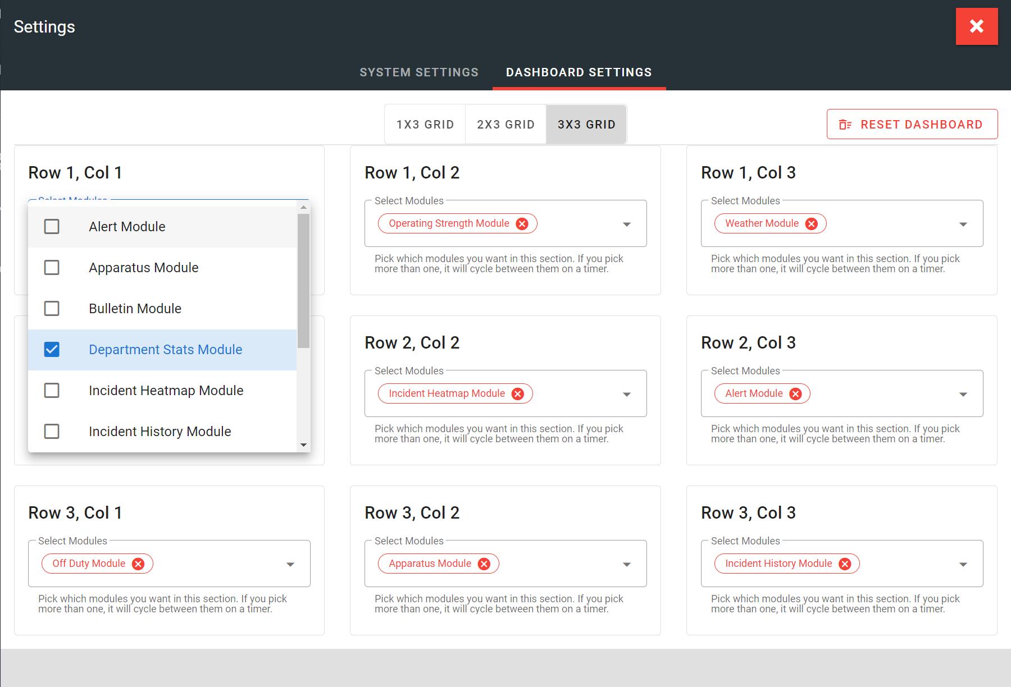Close the Settings dialog with red X

click(x=976, y=26)
